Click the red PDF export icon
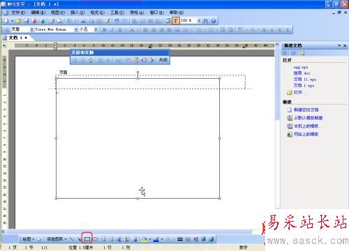This screenshot has height=251, width=349. [x=34, y=21]
